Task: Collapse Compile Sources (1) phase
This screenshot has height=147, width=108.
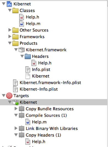Action: click(x=16, y=115)
